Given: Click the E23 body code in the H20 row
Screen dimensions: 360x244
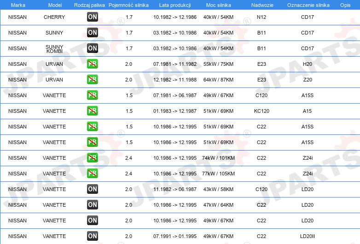Looking at the screenshot, I should (x=261, y=64).
